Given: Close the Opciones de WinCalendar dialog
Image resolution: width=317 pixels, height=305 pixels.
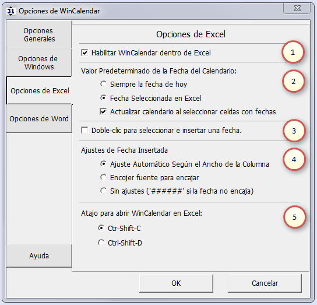Looking at the screenshot, I should pos(297,8).
